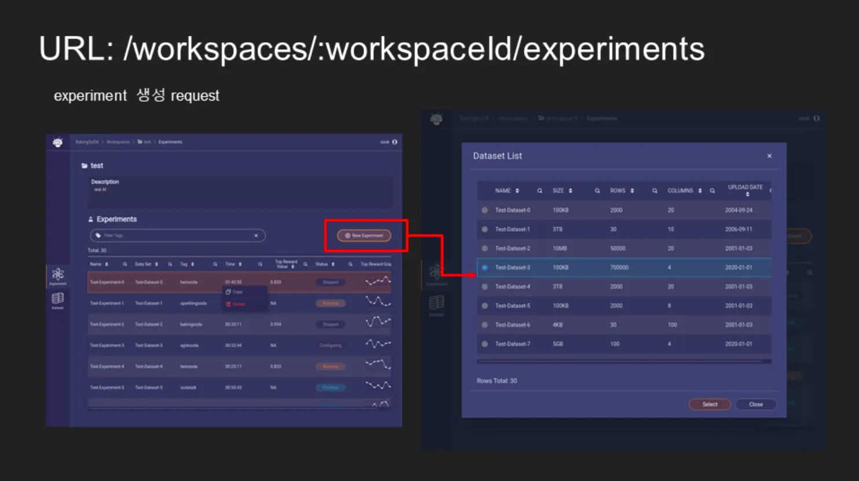
Task: Click search icon next to NAME in Dataset List
Action: [x=539, y=191]
